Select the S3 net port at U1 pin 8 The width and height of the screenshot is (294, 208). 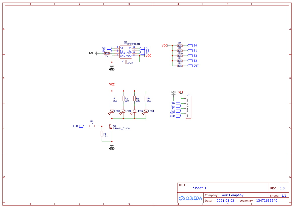142,48
